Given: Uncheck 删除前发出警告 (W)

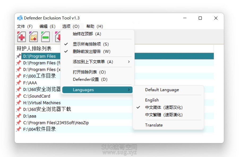Looking at the screenshot, I should pyautogui.click(x=97, y=51).
